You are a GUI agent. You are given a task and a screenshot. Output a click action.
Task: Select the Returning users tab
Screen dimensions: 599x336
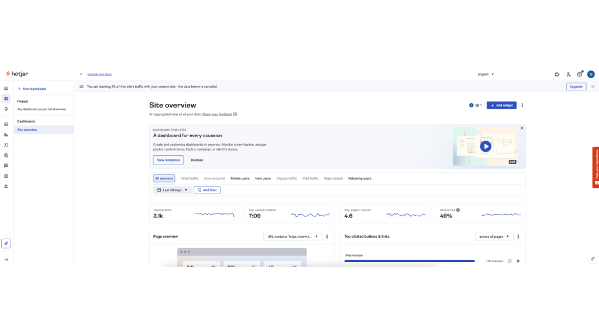[x=360, y=178]
